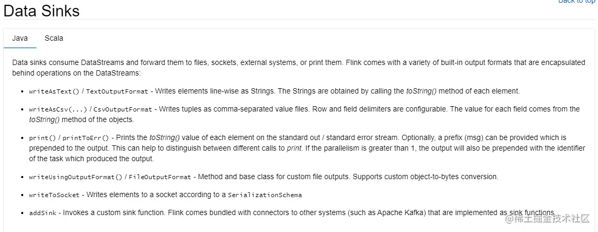The image size is (598, 232).
Task: Click the Back to top link
Action: (x=577, y=2)
